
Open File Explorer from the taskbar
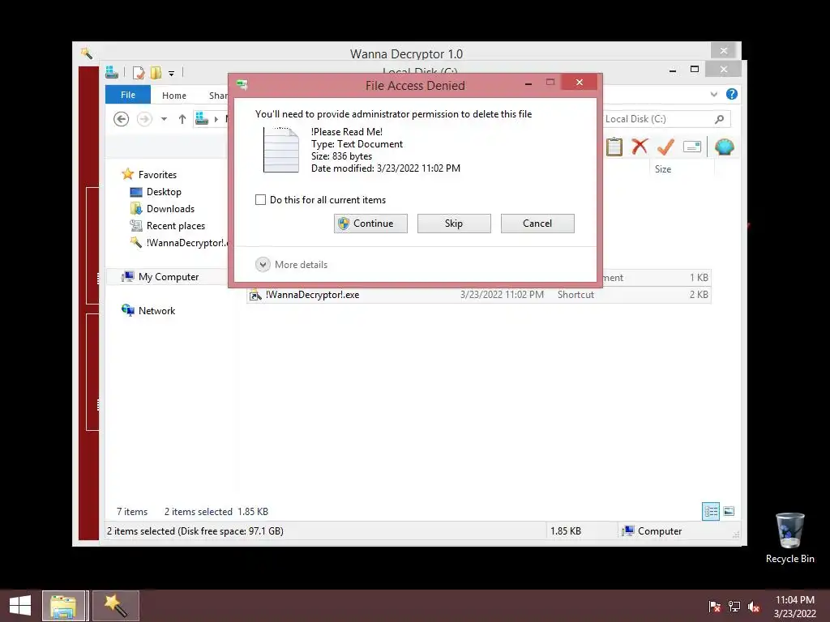[x=63, y=606]
